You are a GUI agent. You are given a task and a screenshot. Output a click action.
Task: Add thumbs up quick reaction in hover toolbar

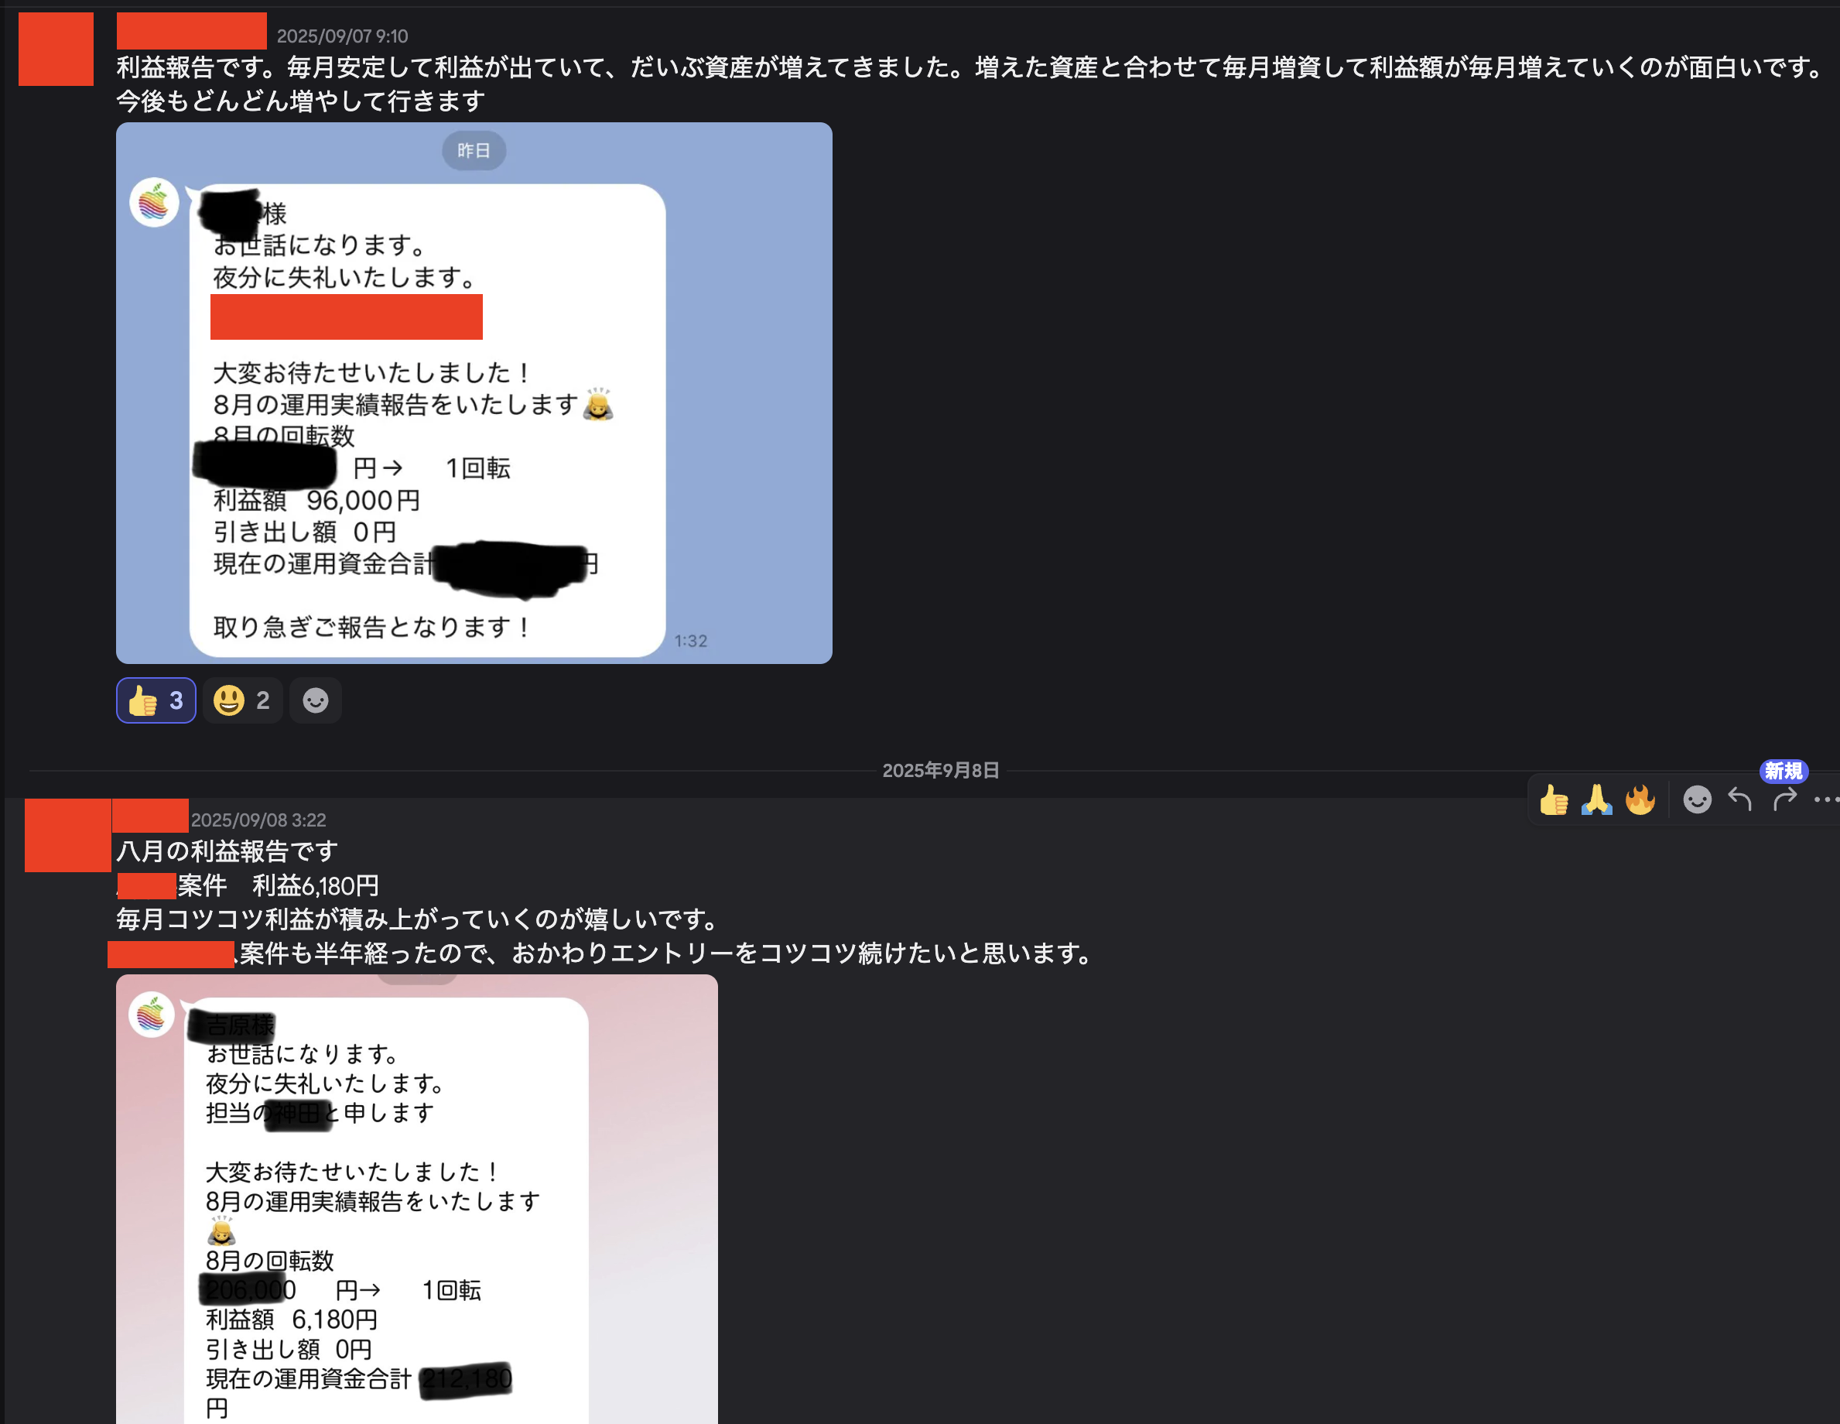pos(1554,799)
